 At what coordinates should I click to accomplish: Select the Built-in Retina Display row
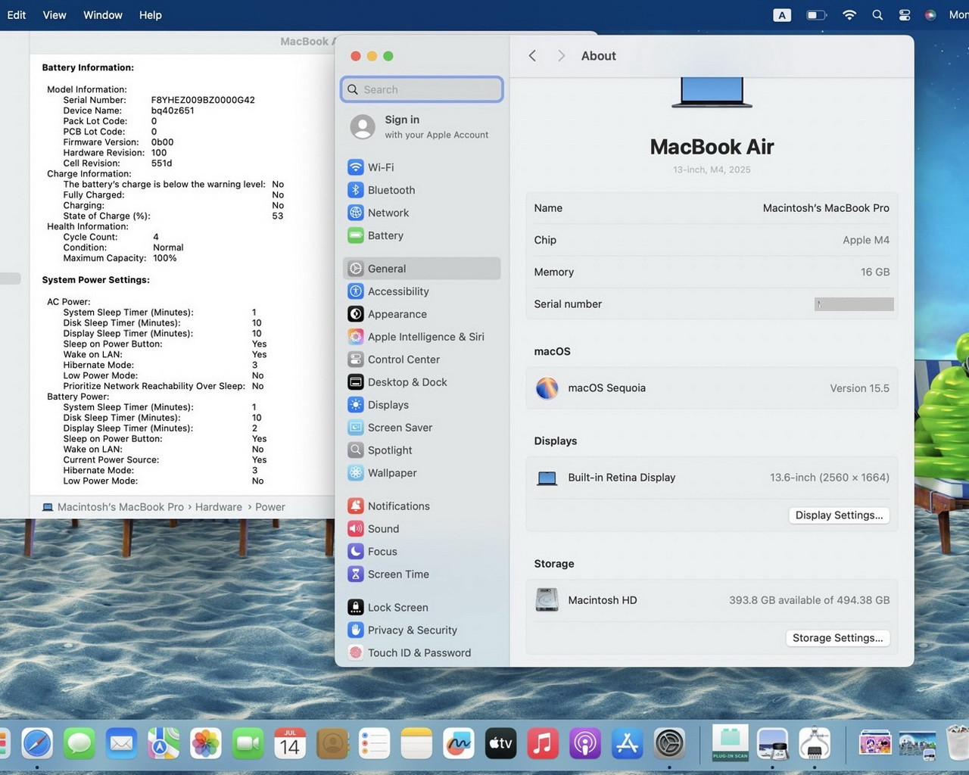[712, 478]
